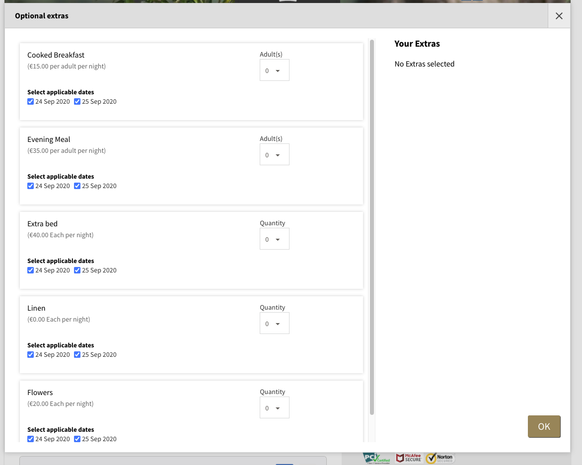582x465 pixels.
Task: Uncheck 25 Sep 2020 for Evening Meal
Action: pos(77,186)
